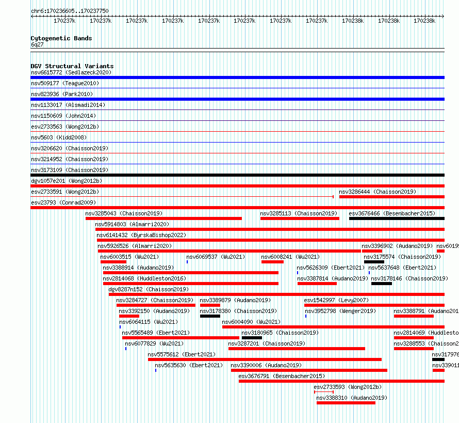Click the black bar under esv3676466
459x423 pixels.
click(x=397, y=218)
